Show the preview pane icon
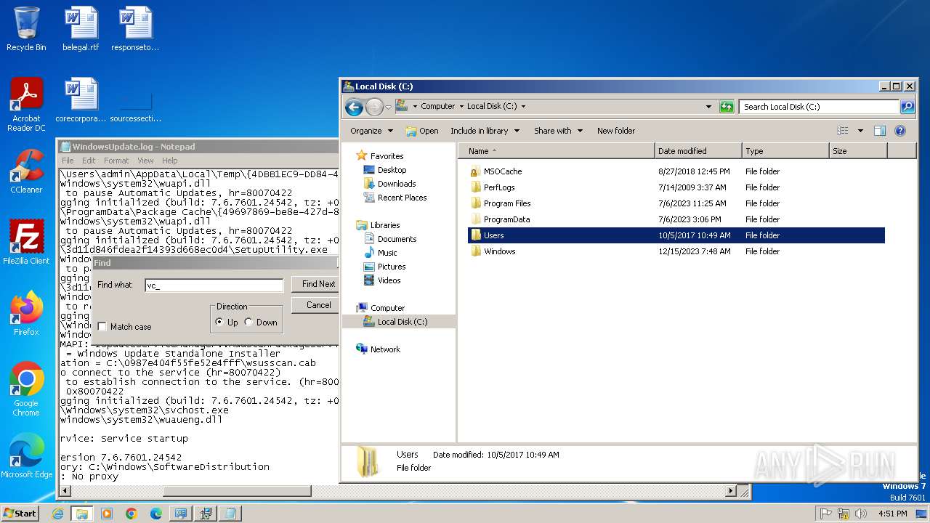 pos(880,131)
